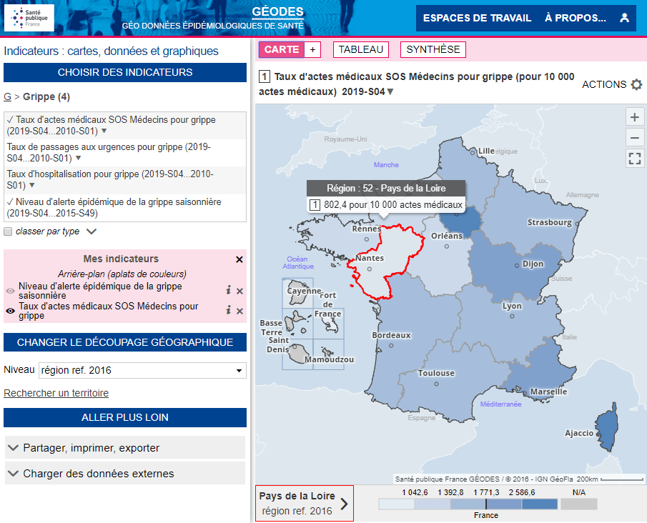The width and height of the screenshot is (647, 523).
Task: Switch to the SYNTHÈSE tab
Action: pyautogui.click(x=433, y=49)
